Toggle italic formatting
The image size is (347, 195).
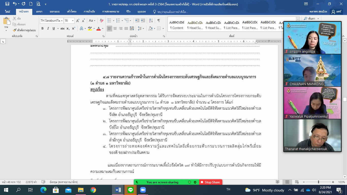coord(48,28)
